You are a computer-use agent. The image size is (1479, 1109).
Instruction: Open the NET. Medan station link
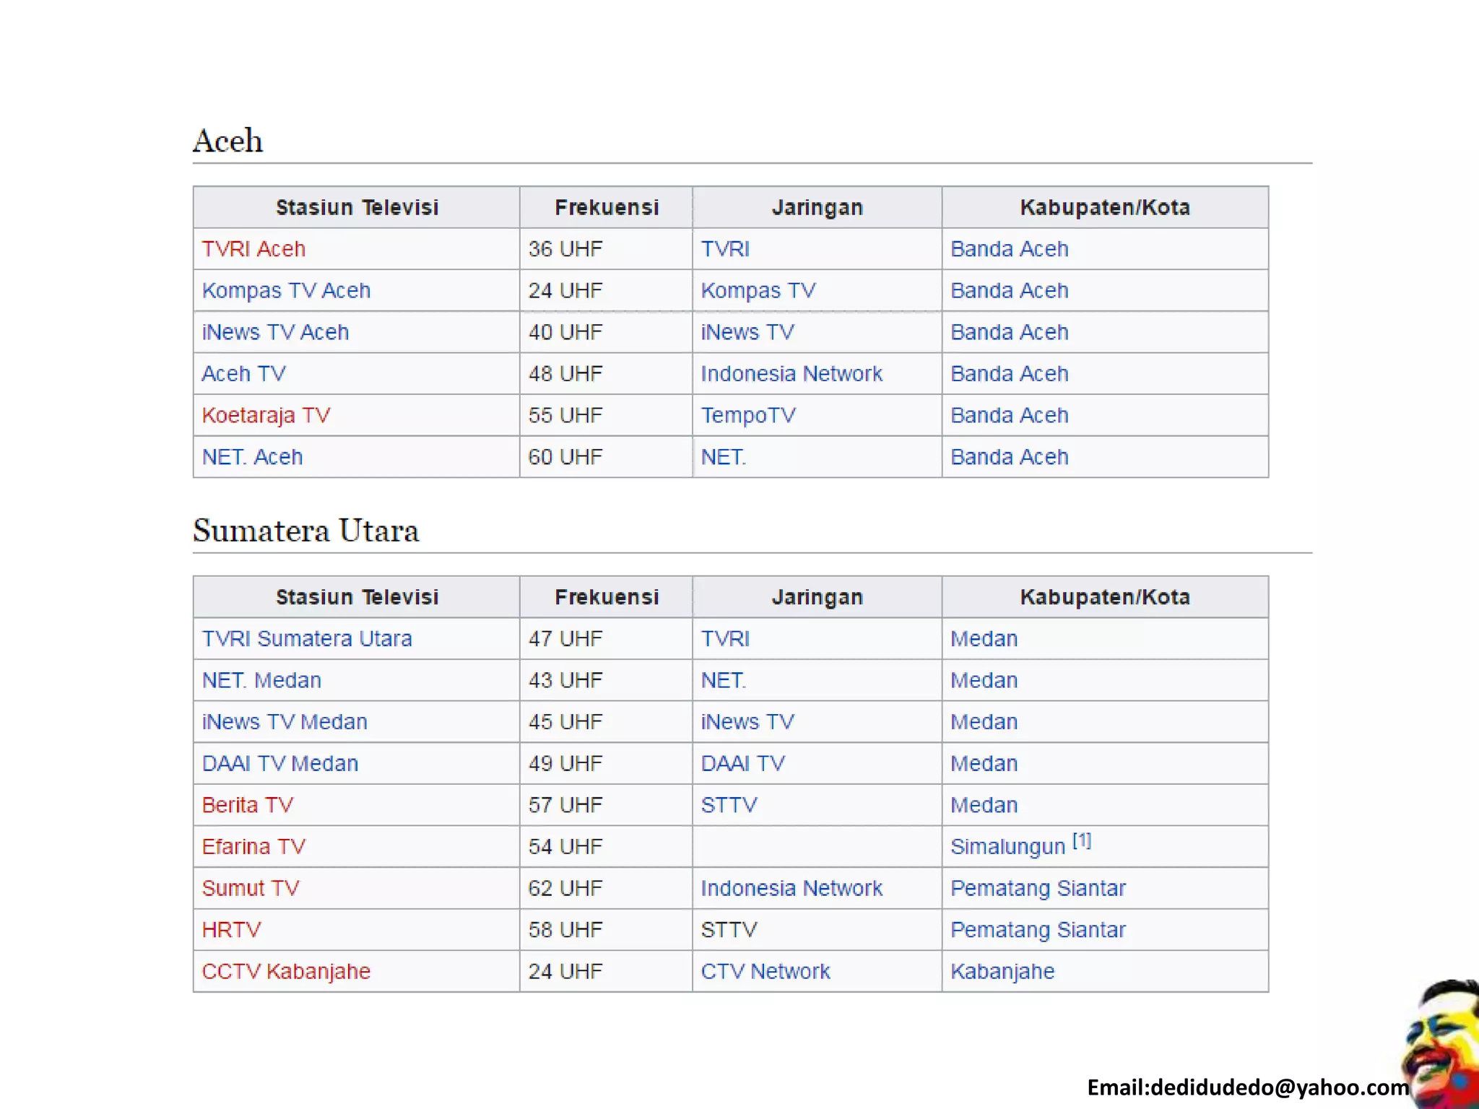tap(261, 681)
